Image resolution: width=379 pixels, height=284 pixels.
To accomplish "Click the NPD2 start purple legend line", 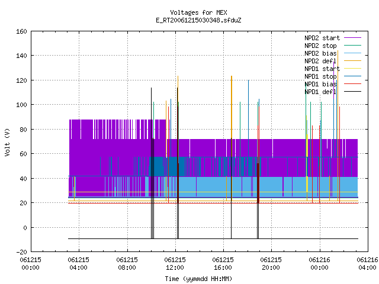I will (x=352, y=38).
